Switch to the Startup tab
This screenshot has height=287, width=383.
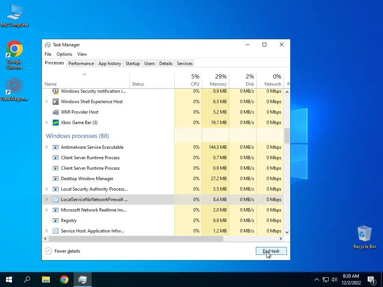point(133,64)
